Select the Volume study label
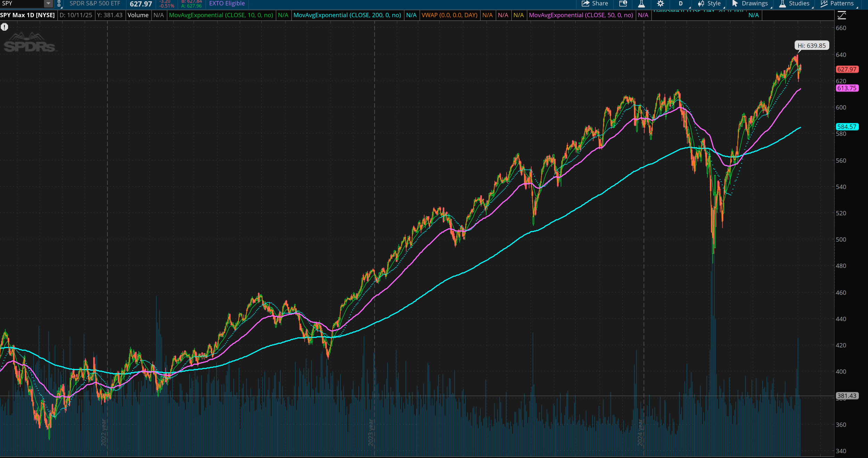868x458 pixels. point(138,15)
